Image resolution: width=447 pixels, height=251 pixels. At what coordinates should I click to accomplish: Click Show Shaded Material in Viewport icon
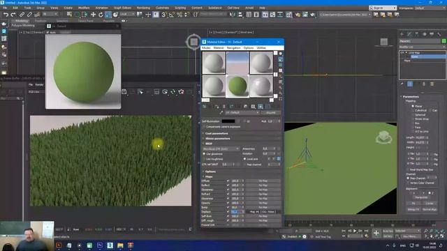click(261, 107)
